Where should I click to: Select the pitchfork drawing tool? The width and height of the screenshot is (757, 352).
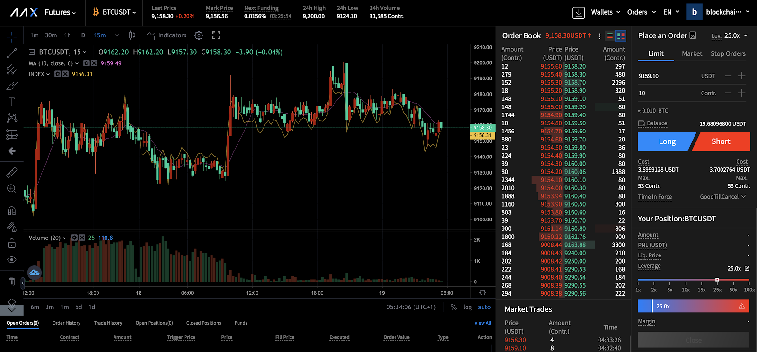click(x=12, y=70)
